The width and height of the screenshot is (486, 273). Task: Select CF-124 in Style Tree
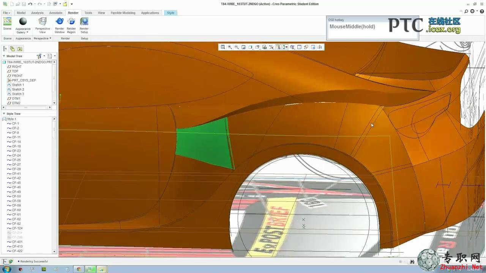coord(17,228)
